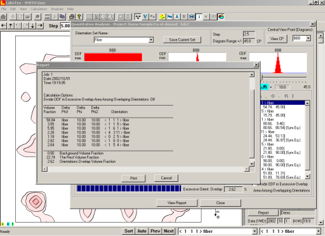Click the Save Current Set button
Image resolution: width=325 pixels, height=236 pixels.
(182, 39)
